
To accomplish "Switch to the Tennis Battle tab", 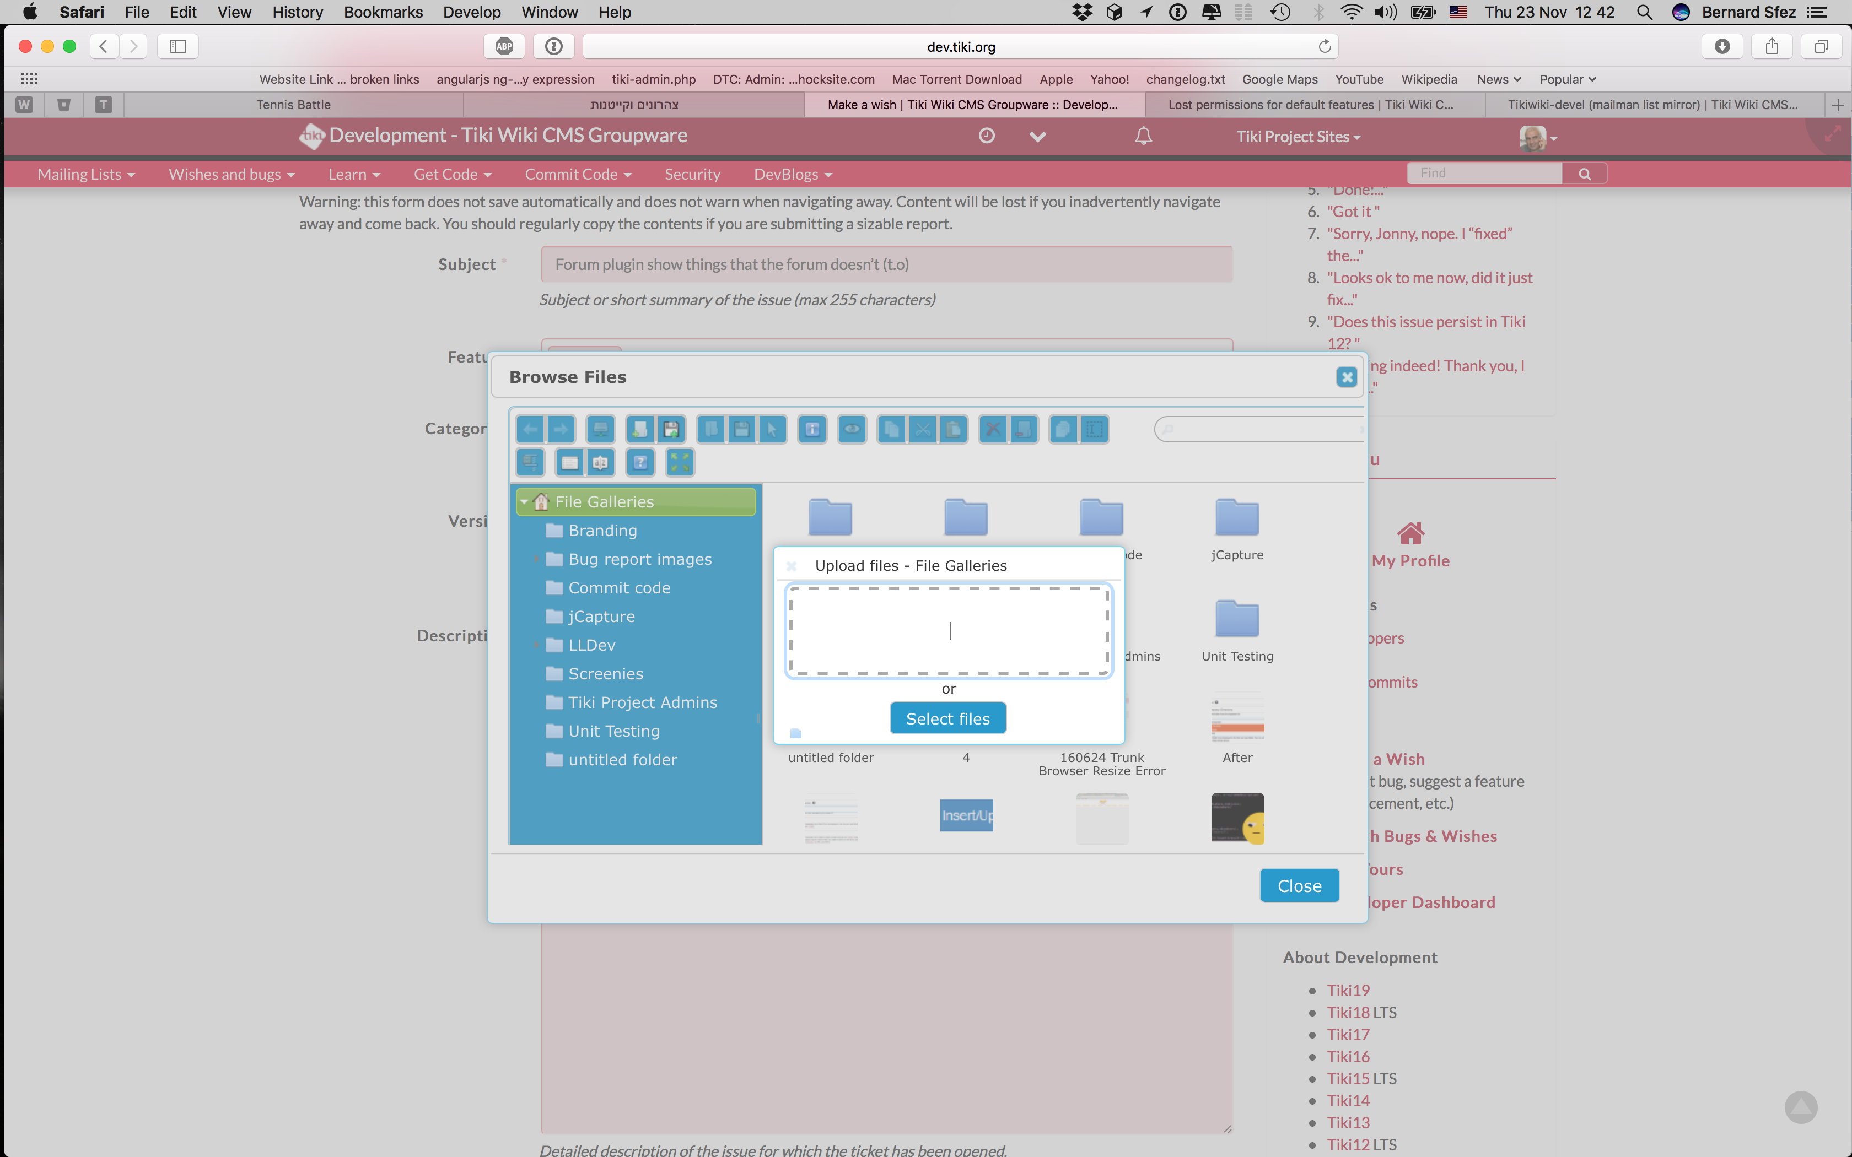I will (x=293, y=105).
